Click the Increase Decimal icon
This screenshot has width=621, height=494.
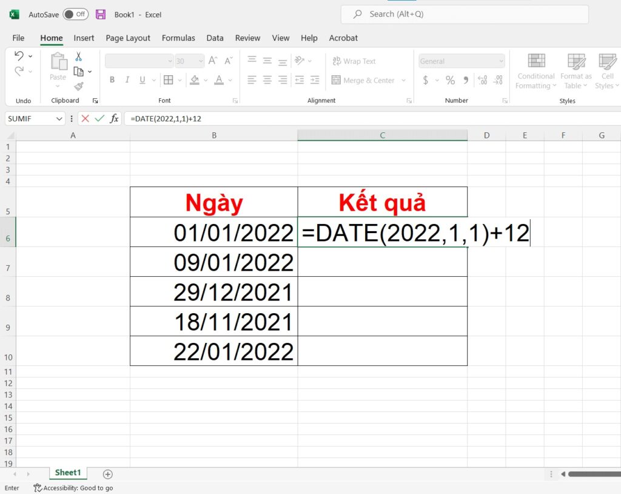(482, 80)
